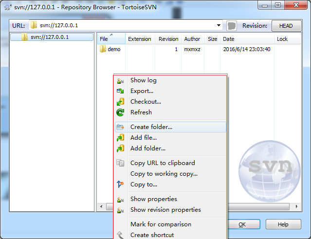Sort by File column header

click(x=111, y=39)
